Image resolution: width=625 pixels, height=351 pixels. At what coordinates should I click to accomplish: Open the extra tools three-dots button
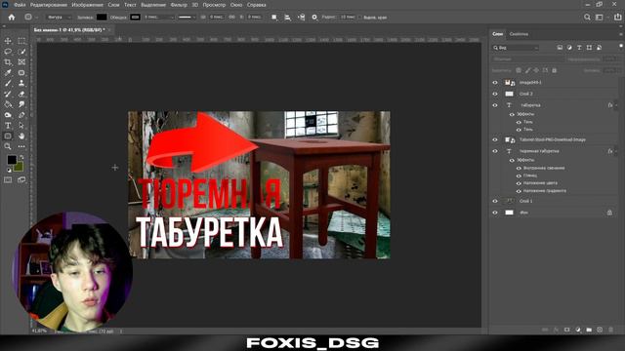21,146
